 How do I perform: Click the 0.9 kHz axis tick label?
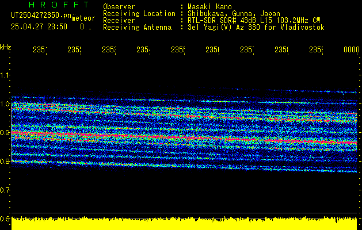coord(5,133)
